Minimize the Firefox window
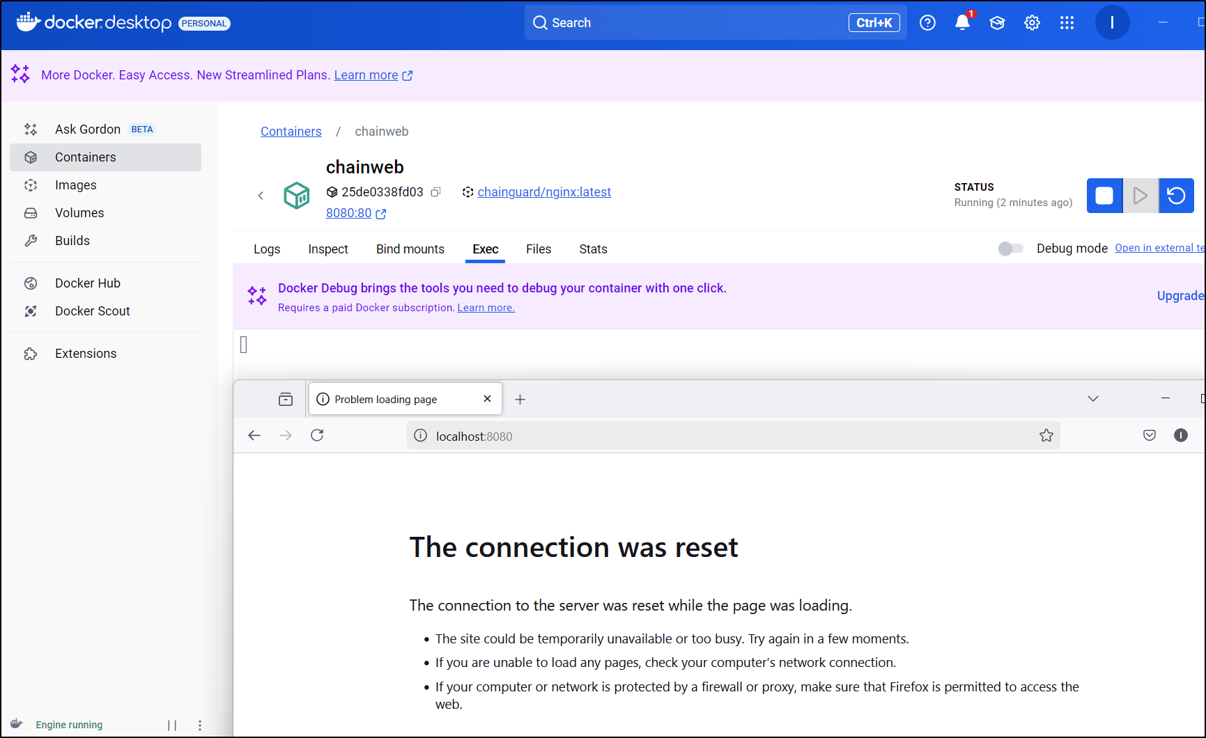This screenshot has height=738, width=1206. (1166, 398)
